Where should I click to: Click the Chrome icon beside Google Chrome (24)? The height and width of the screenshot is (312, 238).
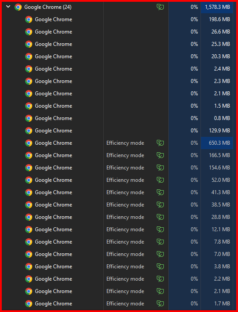(x=18, y=7)
